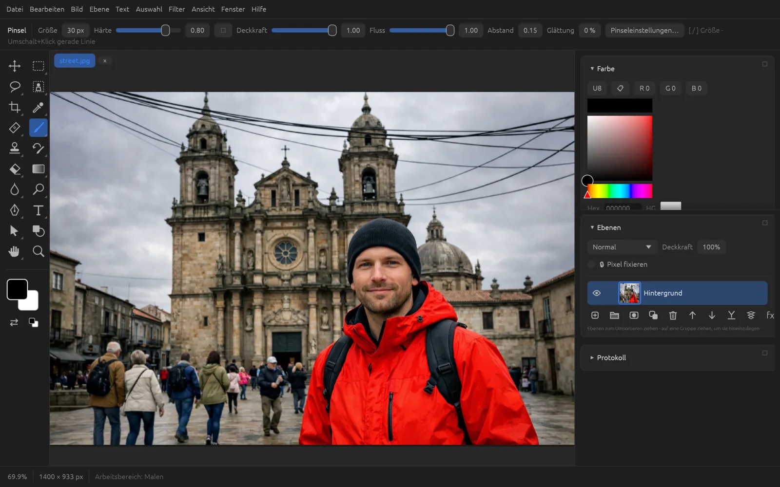
Task: Select the Zoom magnifier tool
Action: [x=38, y=251]
